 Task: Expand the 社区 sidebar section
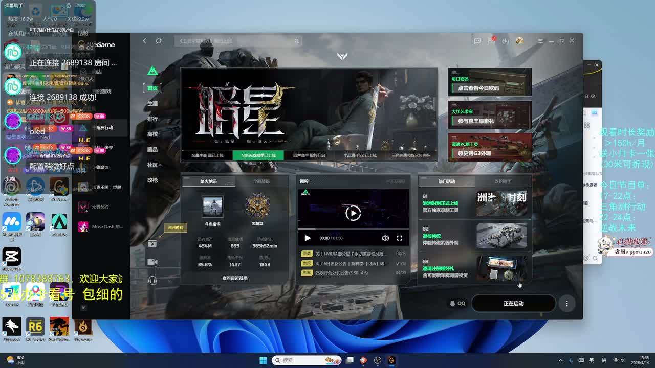point(154,165)
